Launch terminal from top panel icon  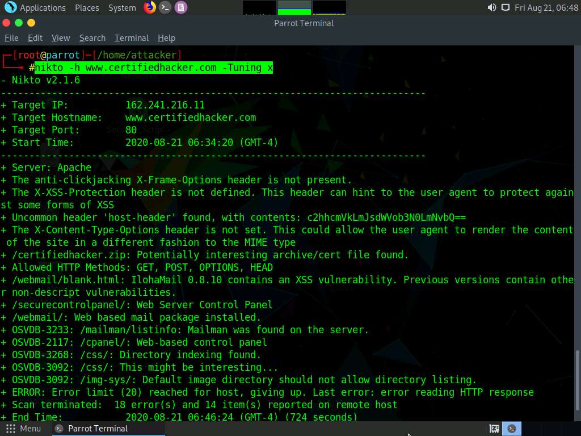click(x=165, y=7)
